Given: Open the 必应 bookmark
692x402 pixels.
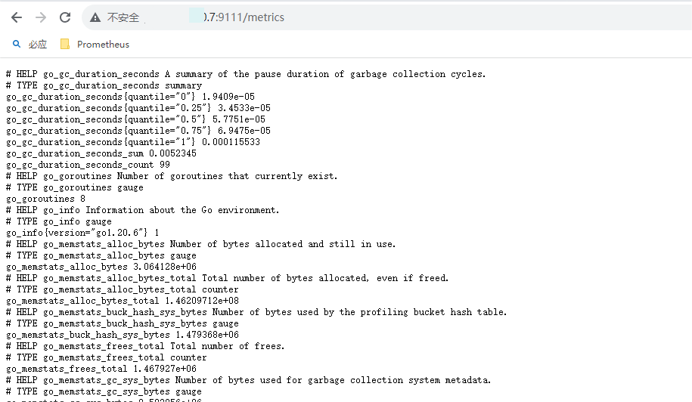Looking at the screenshot, I should 37,45.
